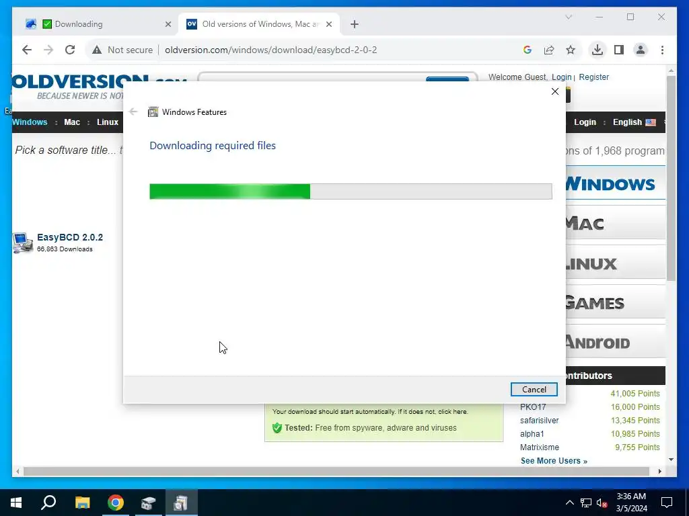Click the address bar URL
The height and width of the screenshot is (516, 689).
(270, 50)
